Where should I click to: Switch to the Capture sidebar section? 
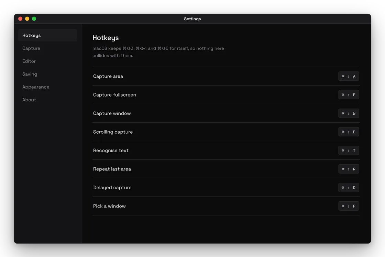[x=48, y=48]
